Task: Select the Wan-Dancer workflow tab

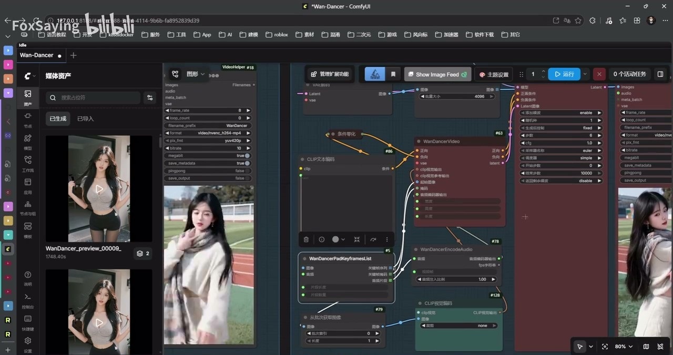Action: 37,55
